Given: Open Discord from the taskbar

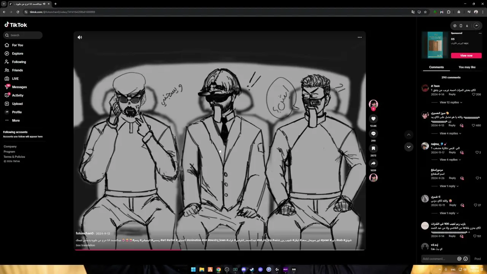Looking at the screenshot, I should point(243,269).
